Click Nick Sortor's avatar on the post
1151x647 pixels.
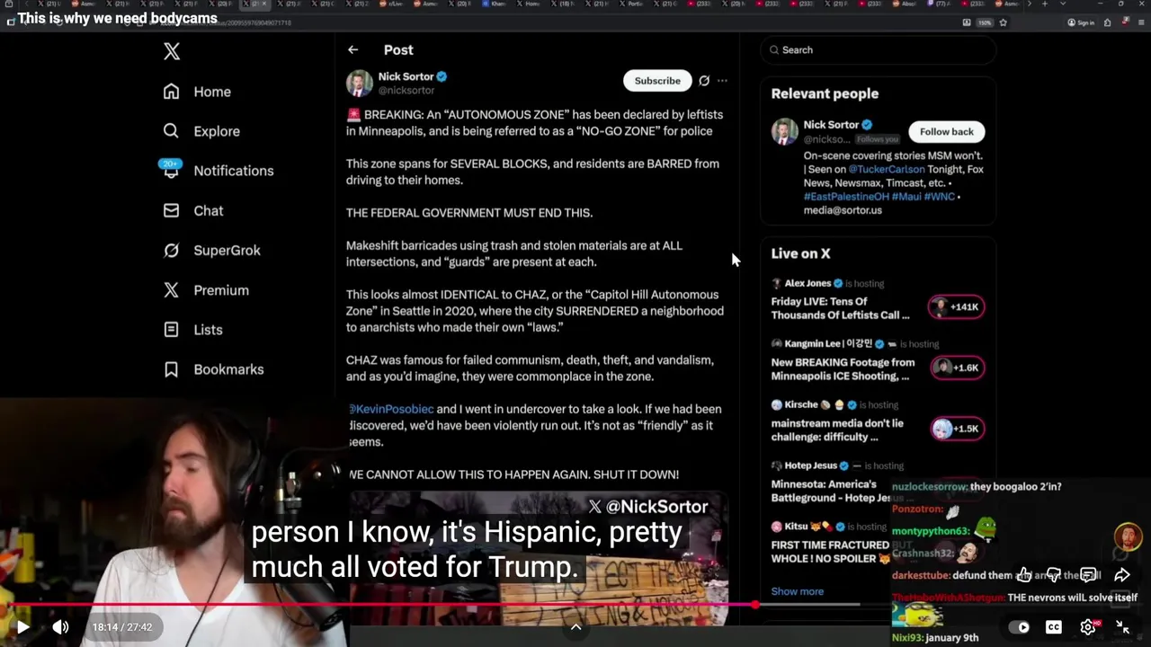tap(360, 84)
